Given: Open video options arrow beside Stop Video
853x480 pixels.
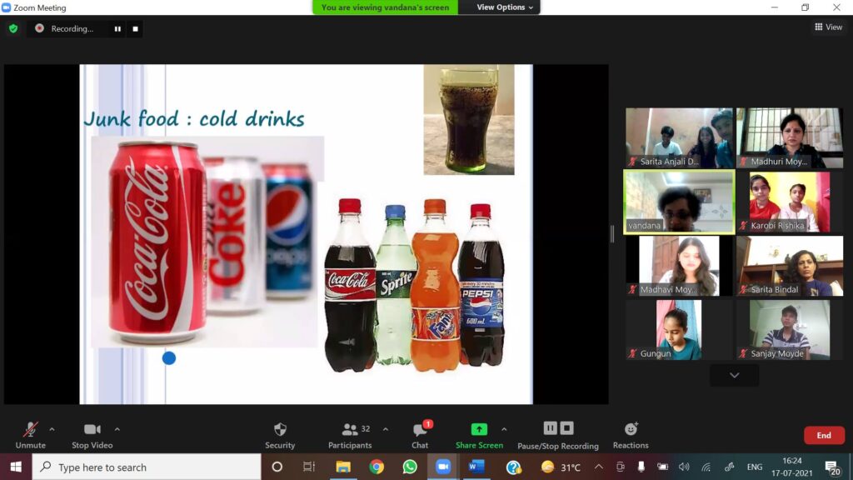Looking at the screenshot, I should coord(117,429).
